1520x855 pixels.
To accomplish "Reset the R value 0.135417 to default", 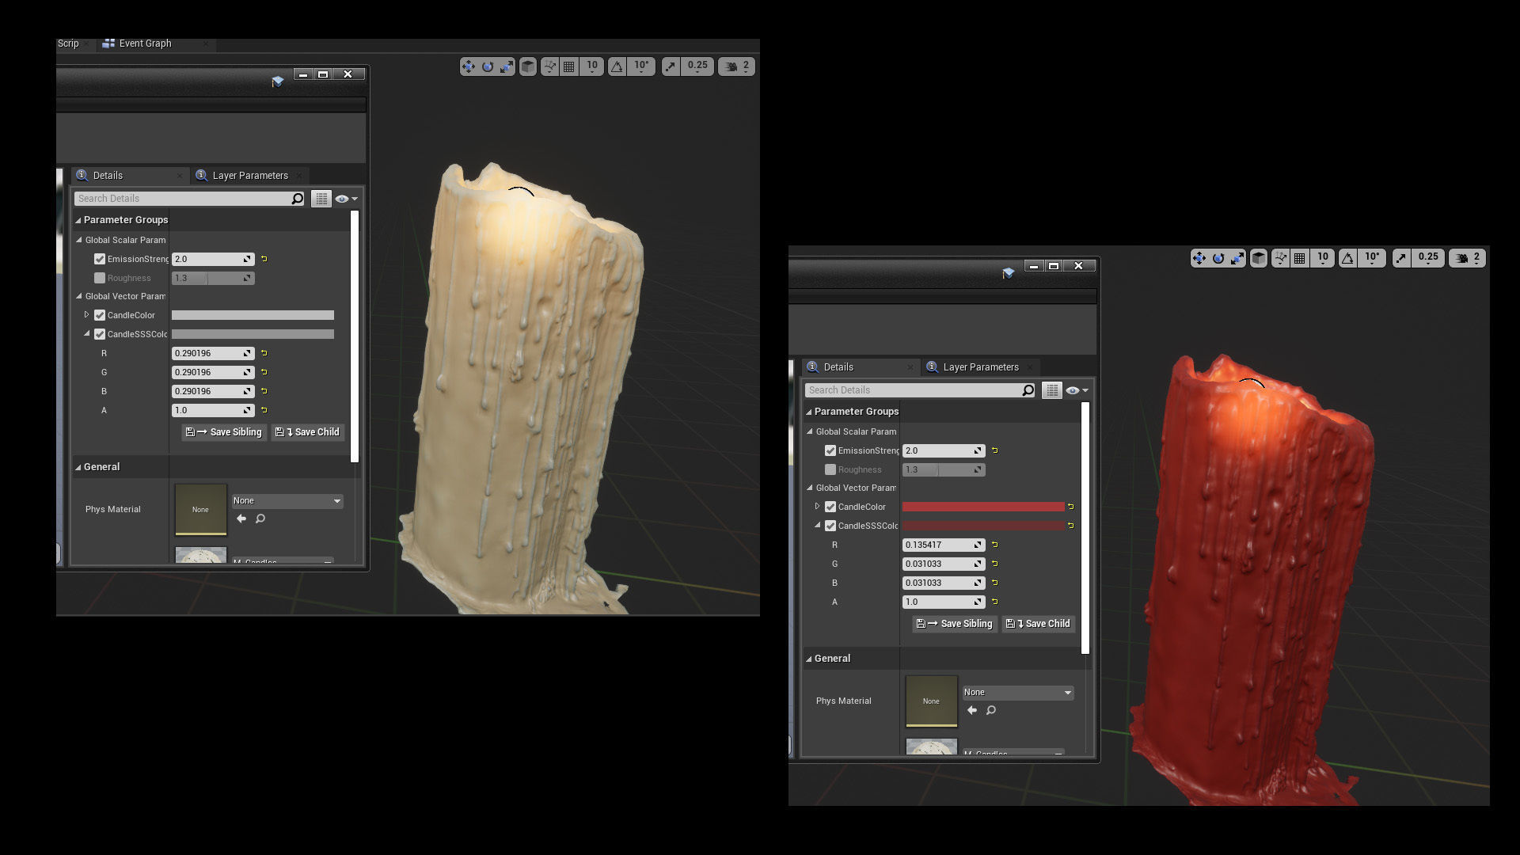I will click(x=995, y=545).
